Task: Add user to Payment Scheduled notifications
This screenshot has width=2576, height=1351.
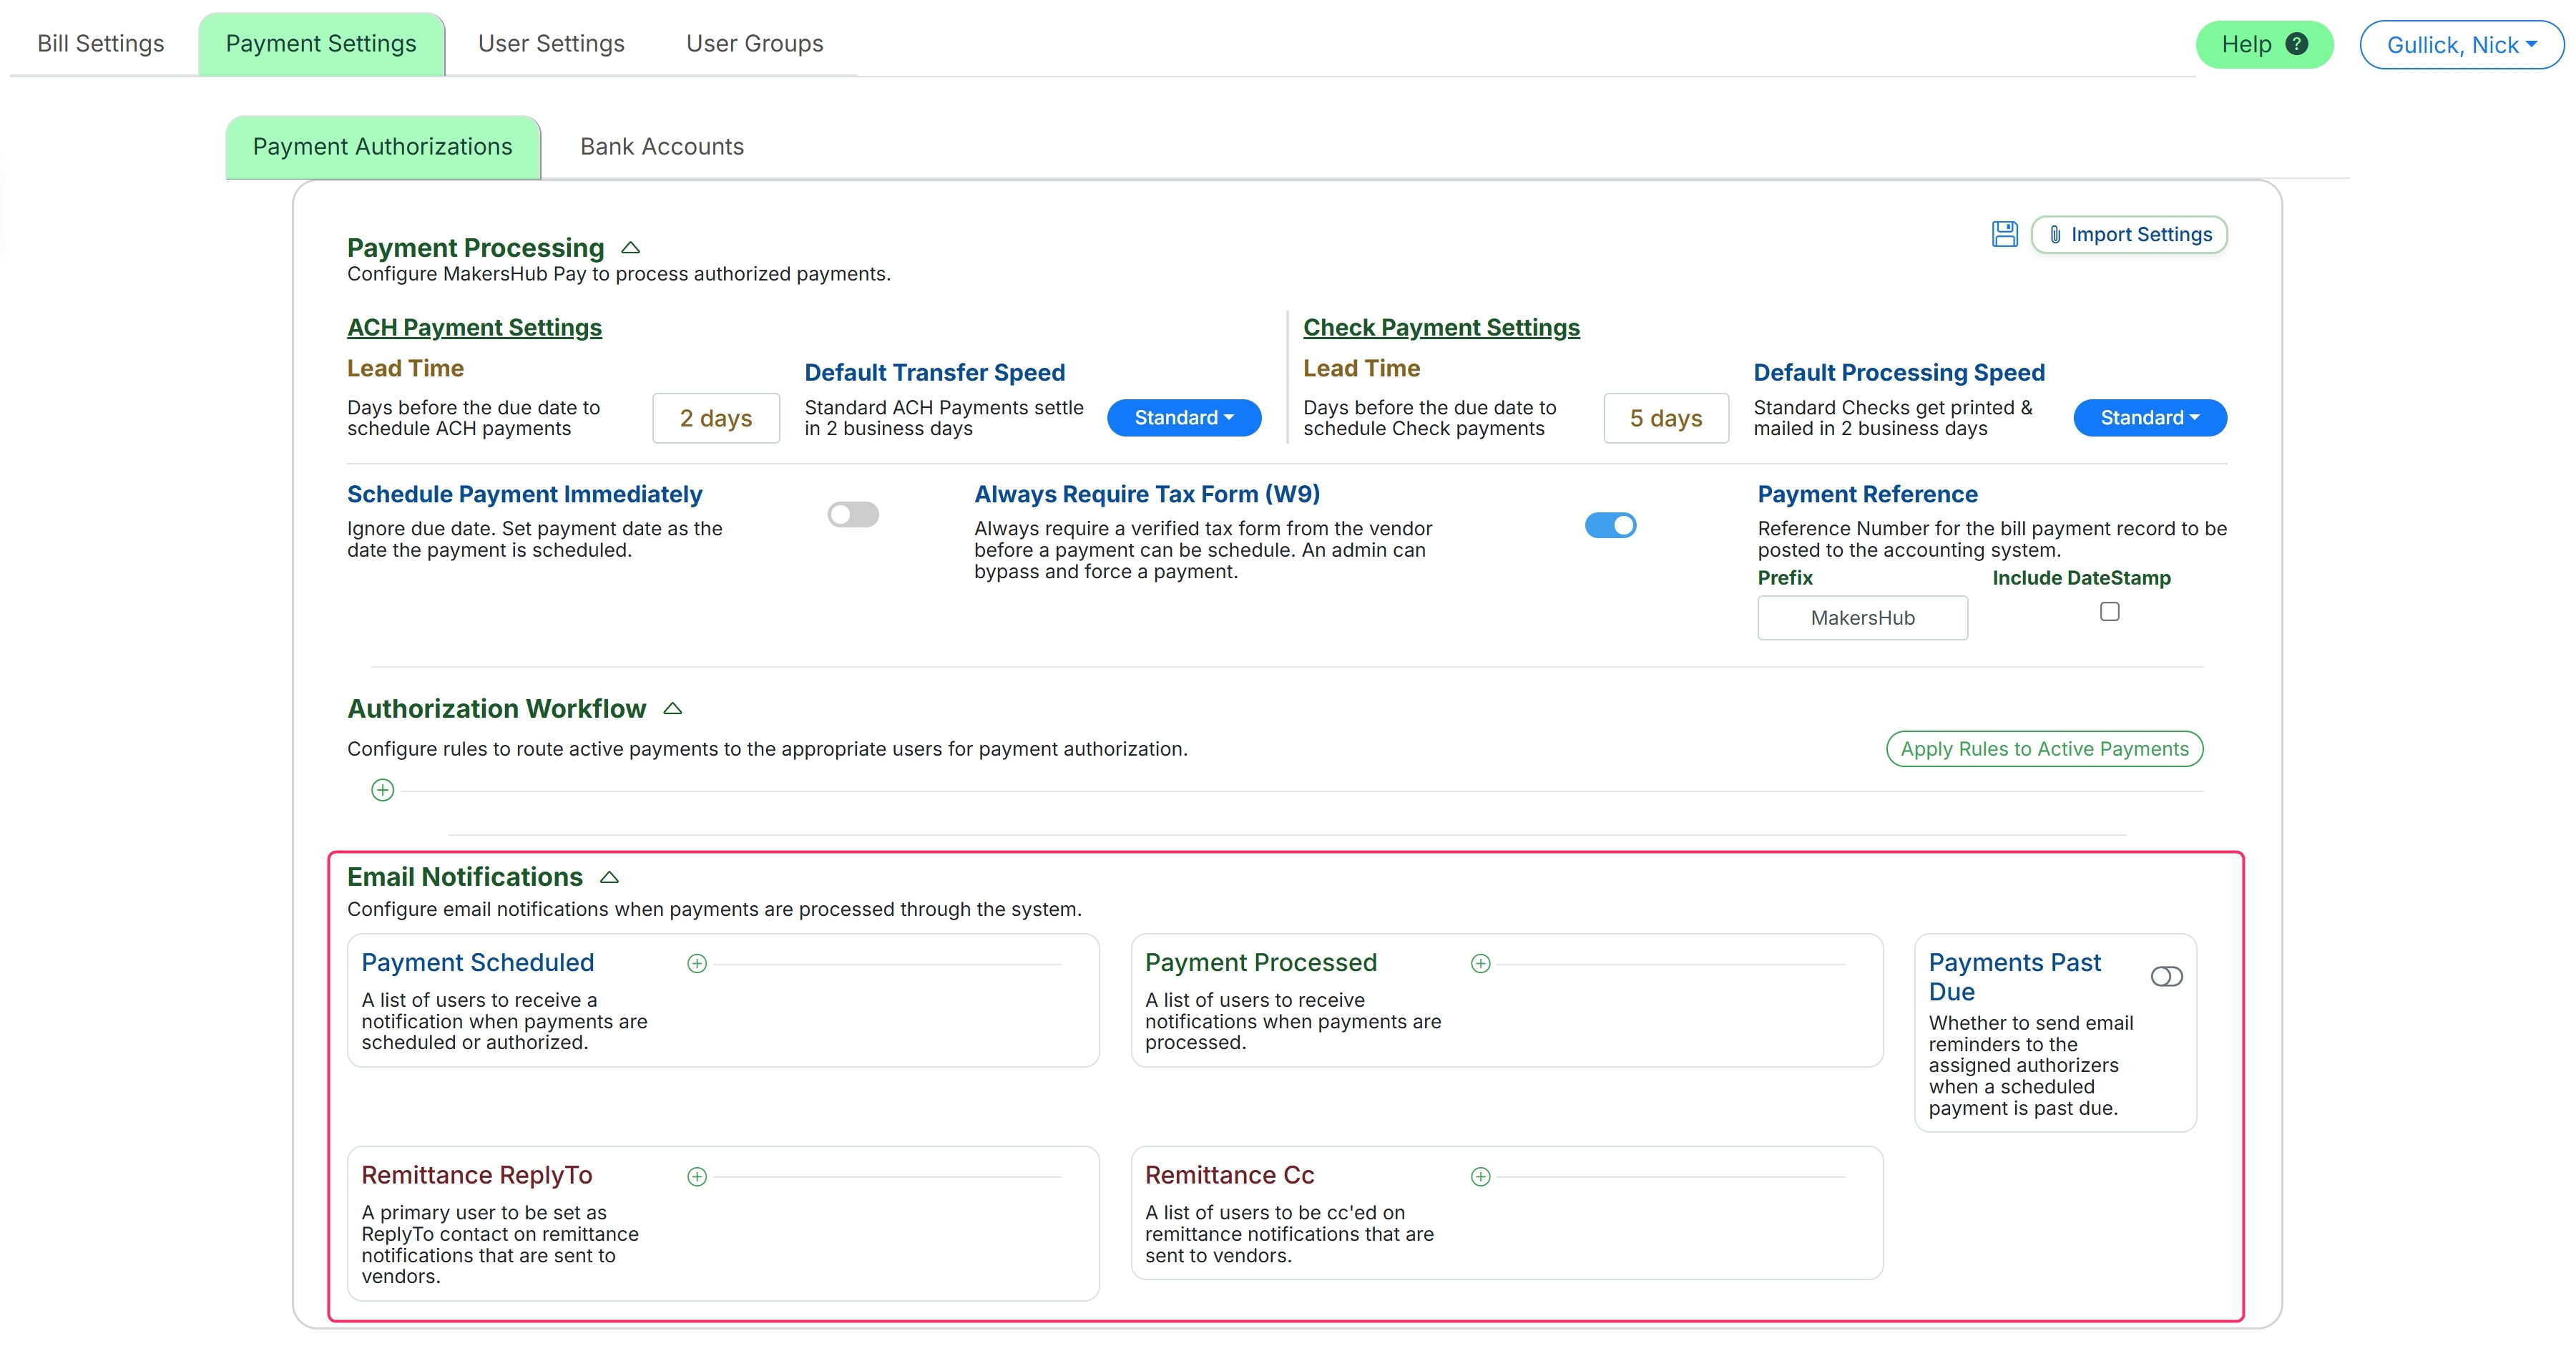Action: pyautogui.click(x=697, y=963)
